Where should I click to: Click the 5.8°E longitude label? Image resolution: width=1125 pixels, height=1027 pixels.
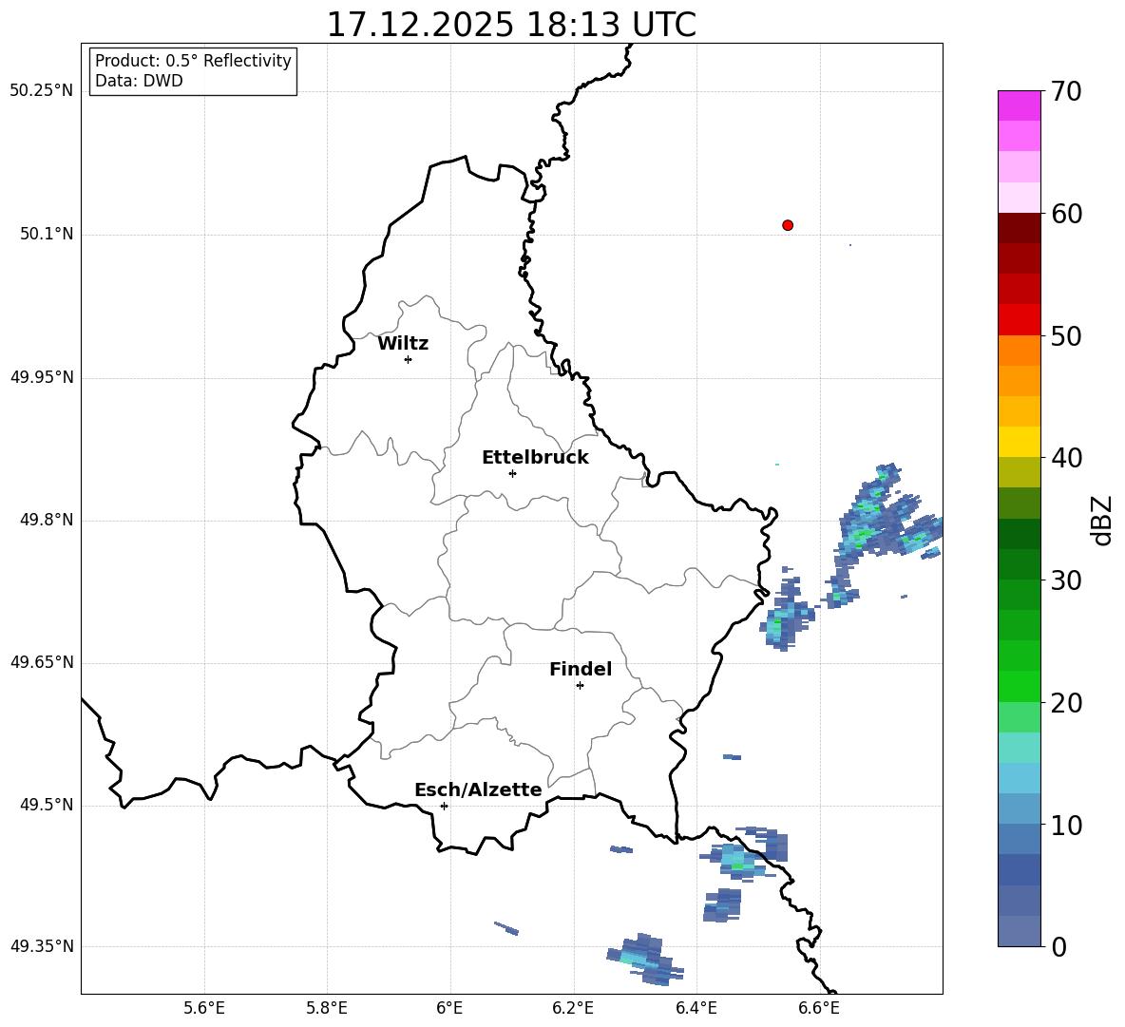pyautogui.click(x=327, y=1009)
